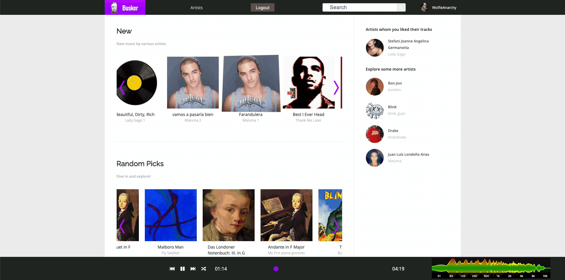Click blink_guys username
565x280 pixels.
click(x=396, y=114)
